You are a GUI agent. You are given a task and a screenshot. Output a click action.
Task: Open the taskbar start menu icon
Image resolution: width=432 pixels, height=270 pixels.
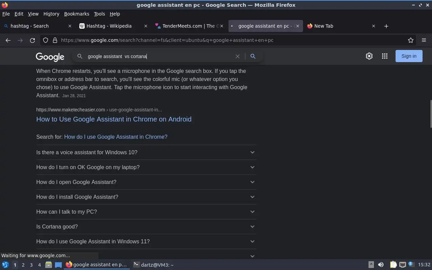(5, 265)
